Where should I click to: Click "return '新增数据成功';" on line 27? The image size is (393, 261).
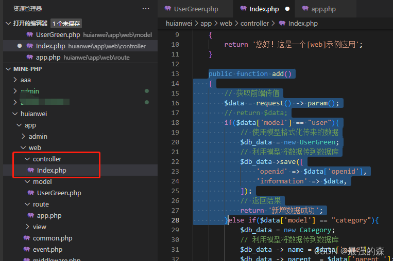point(281,210)
